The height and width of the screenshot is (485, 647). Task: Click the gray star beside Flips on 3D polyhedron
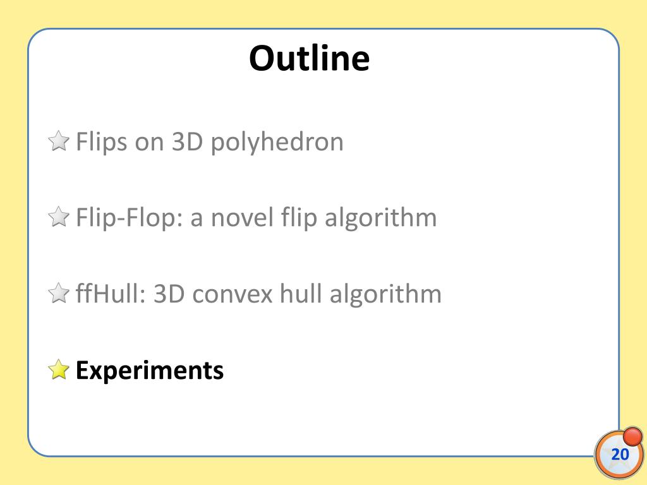pyautogui.click(x=59, y=141)
